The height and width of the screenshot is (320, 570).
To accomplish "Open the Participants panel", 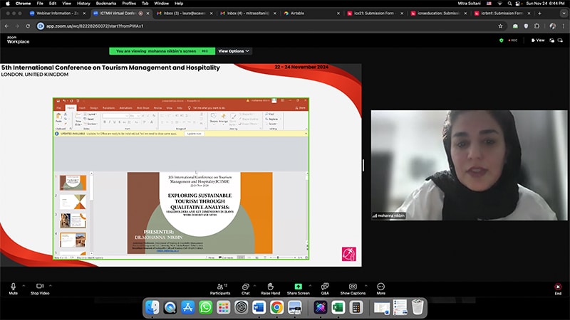I will coord(219,286).
